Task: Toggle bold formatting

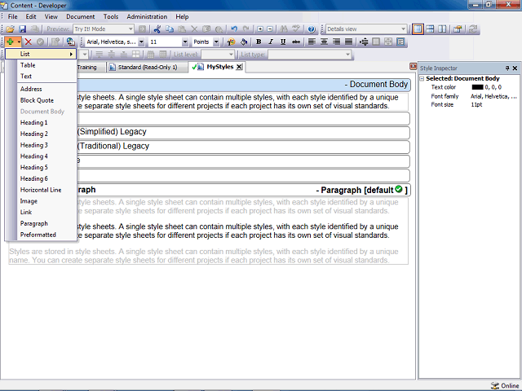Action: [x=259, y=42]
